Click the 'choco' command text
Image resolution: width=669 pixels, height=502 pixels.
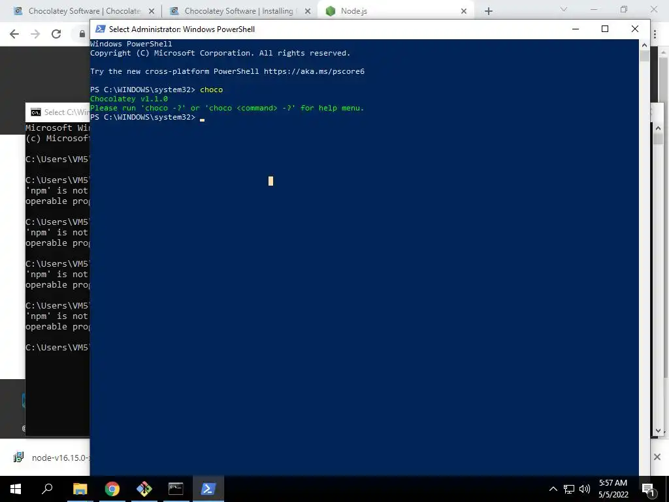pos(211,90)
